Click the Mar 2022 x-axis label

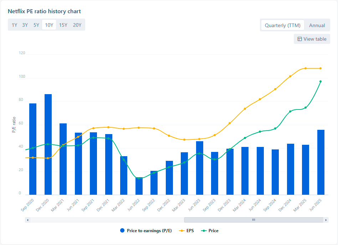click(118, 205)
